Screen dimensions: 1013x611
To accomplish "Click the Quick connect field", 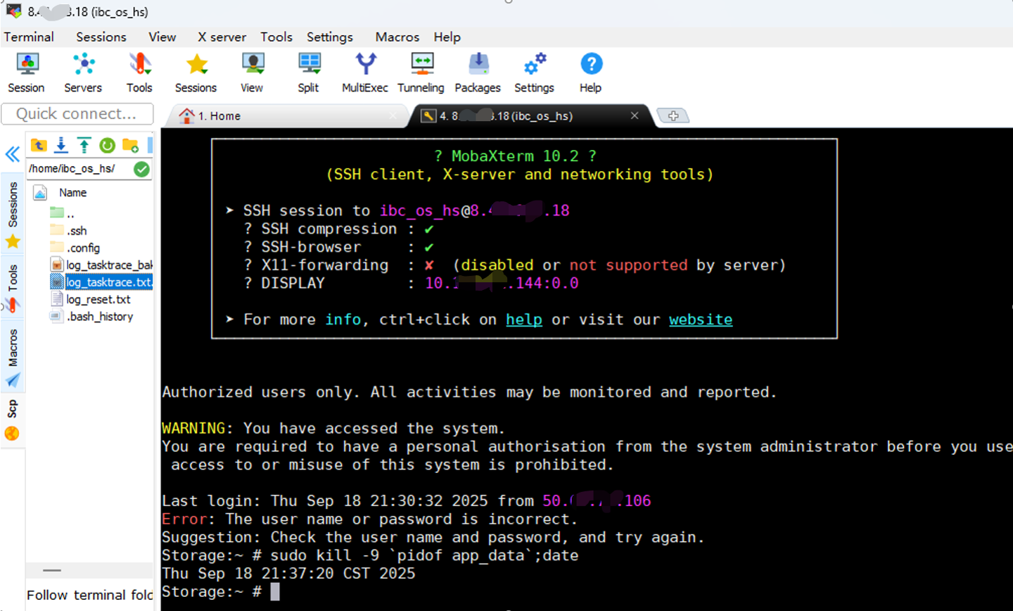I will [77, 114].
